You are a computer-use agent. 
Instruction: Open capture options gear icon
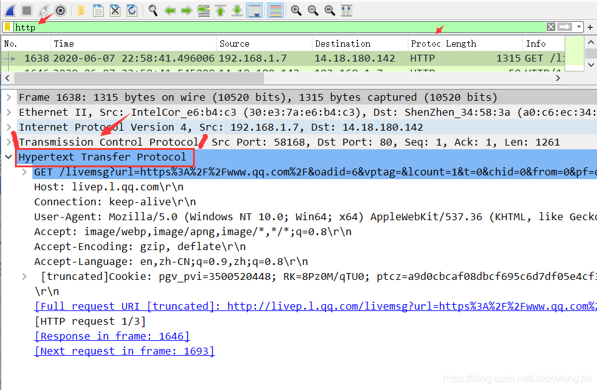point(60,11)
